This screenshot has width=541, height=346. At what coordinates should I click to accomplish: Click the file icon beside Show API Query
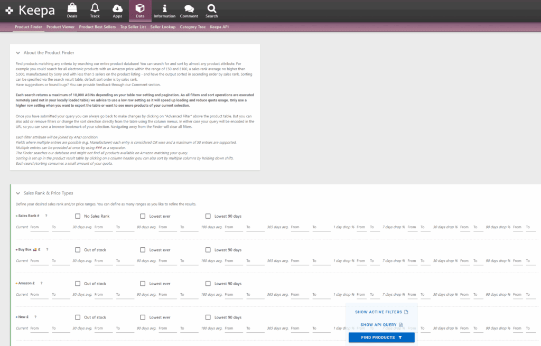[400, 325]
